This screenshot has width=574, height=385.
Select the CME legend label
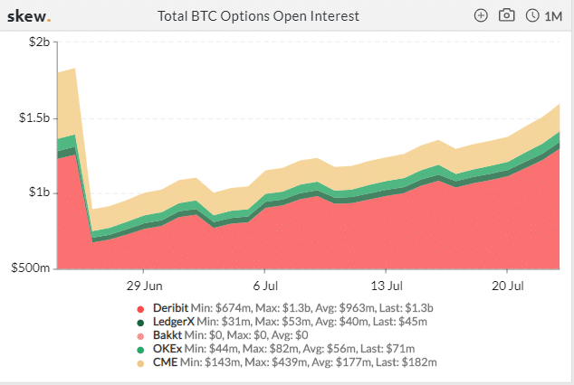click(x=165, y=362)
